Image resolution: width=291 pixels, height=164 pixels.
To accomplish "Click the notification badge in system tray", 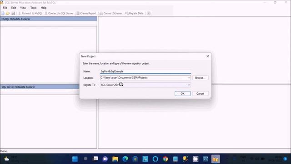I will coord(285,159).
